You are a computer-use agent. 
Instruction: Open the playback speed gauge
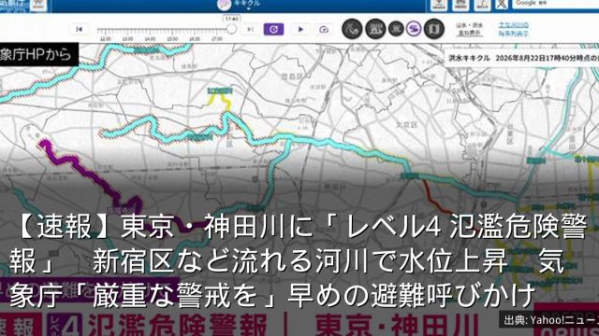click(324, 29)
